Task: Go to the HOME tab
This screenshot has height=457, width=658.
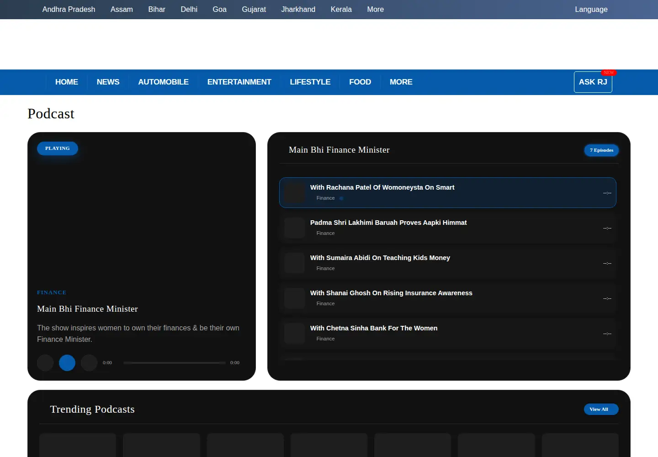Action: [x=67, y=82]
